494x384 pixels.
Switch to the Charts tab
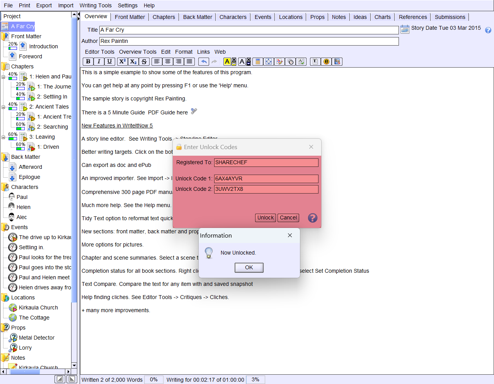pos(382,17)
